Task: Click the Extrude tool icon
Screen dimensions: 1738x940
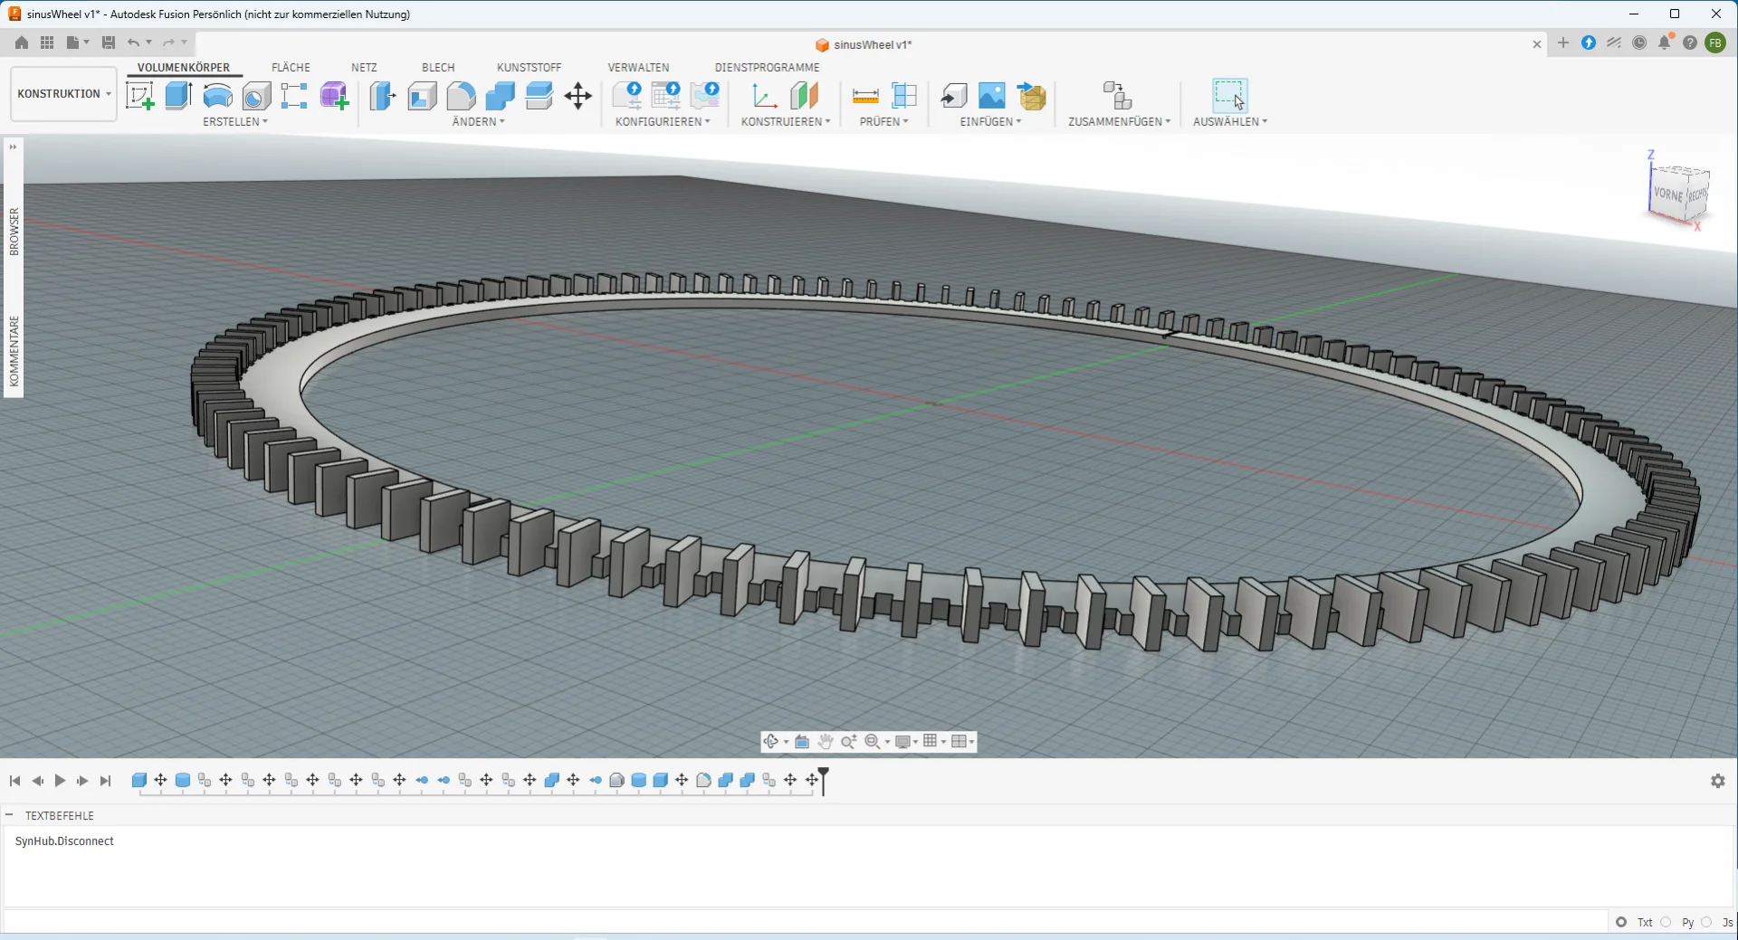Action: click(178, 95)
